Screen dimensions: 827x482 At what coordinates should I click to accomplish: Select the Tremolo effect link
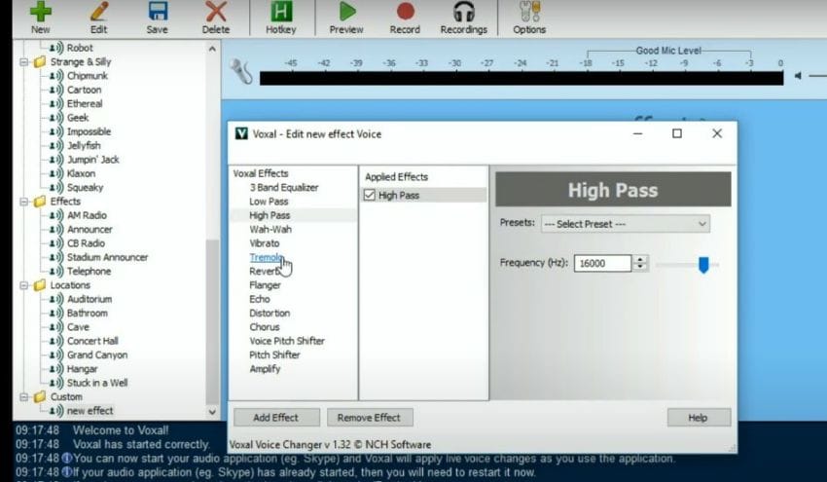266,257
